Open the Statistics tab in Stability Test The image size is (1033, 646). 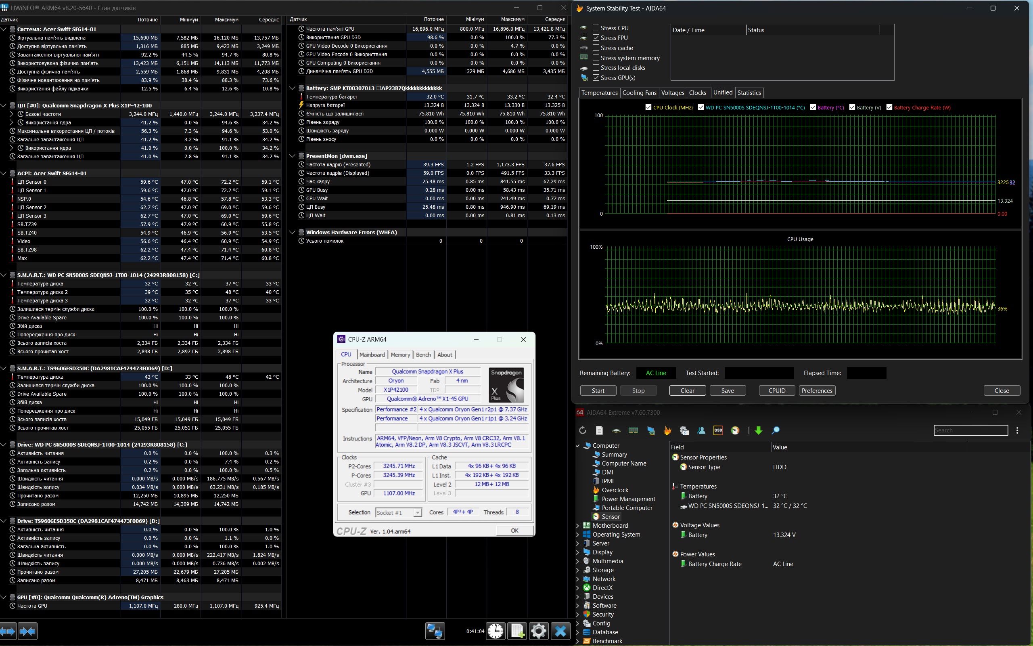[x=749, y=93]
